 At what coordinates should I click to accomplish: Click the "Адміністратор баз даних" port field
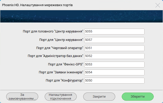click(x=114, y=56)
